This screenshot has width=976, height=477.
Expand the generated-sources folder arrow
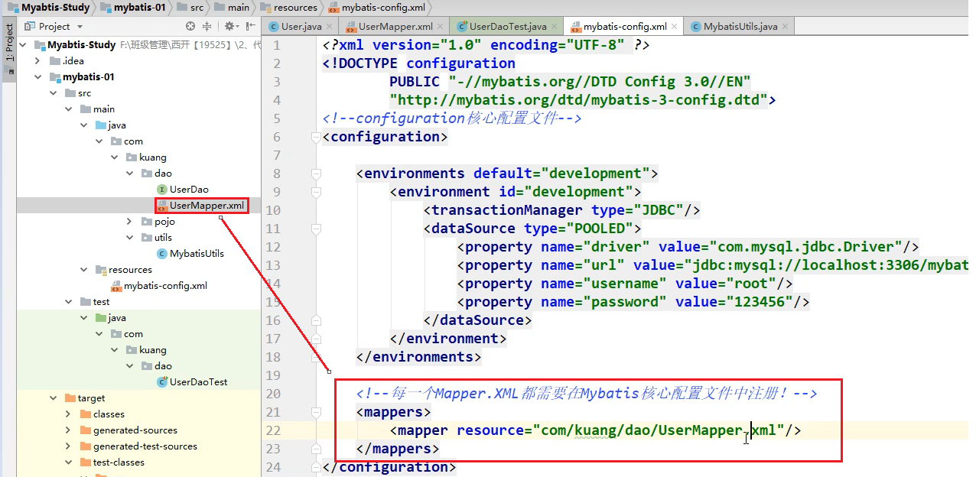click(x=69, y=430)
